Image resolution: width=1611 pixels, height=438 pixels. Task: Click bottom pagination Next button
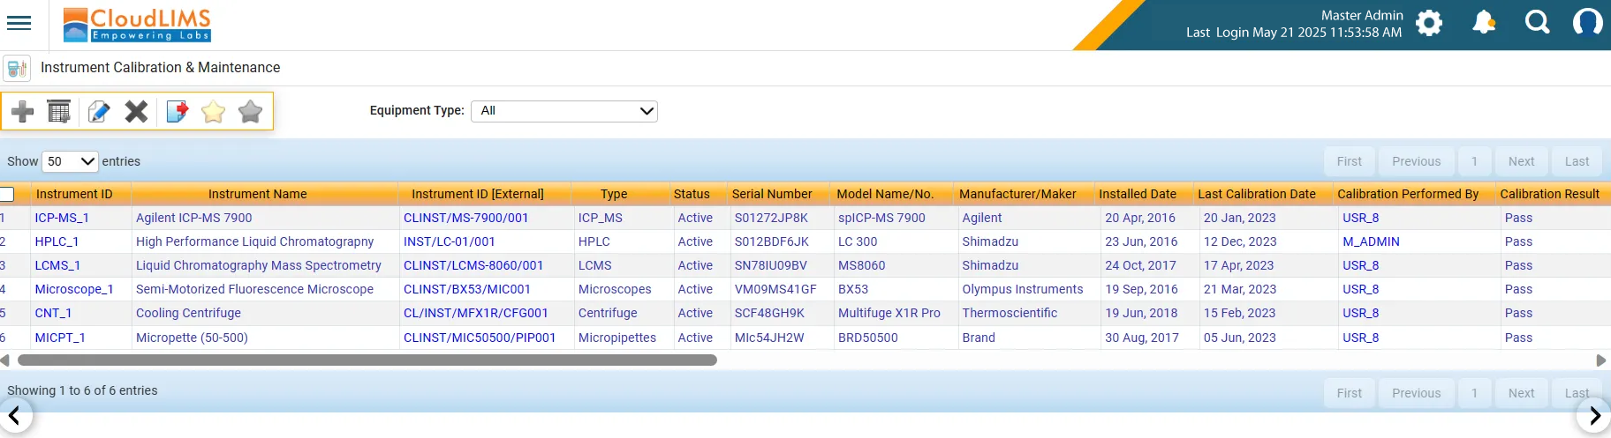click(1522, 393)
